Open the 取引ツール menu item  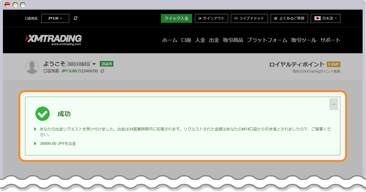click(x=303, y=40)
